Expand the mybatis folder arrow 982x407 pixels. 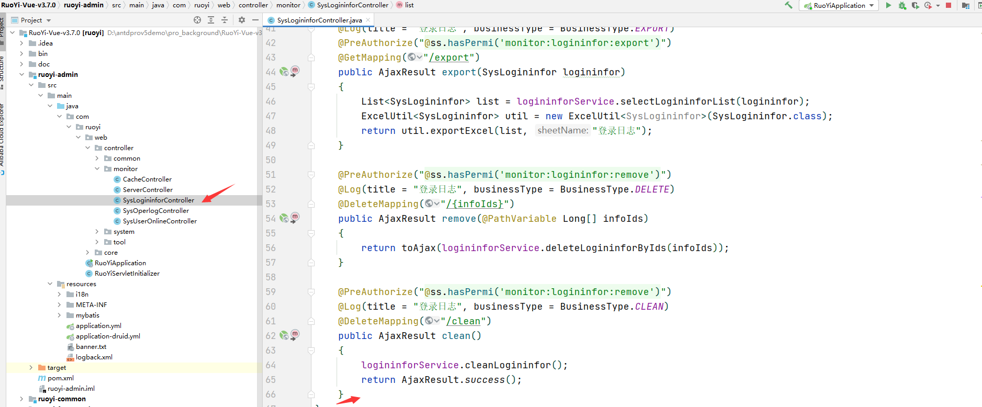[x=60, y=315]
